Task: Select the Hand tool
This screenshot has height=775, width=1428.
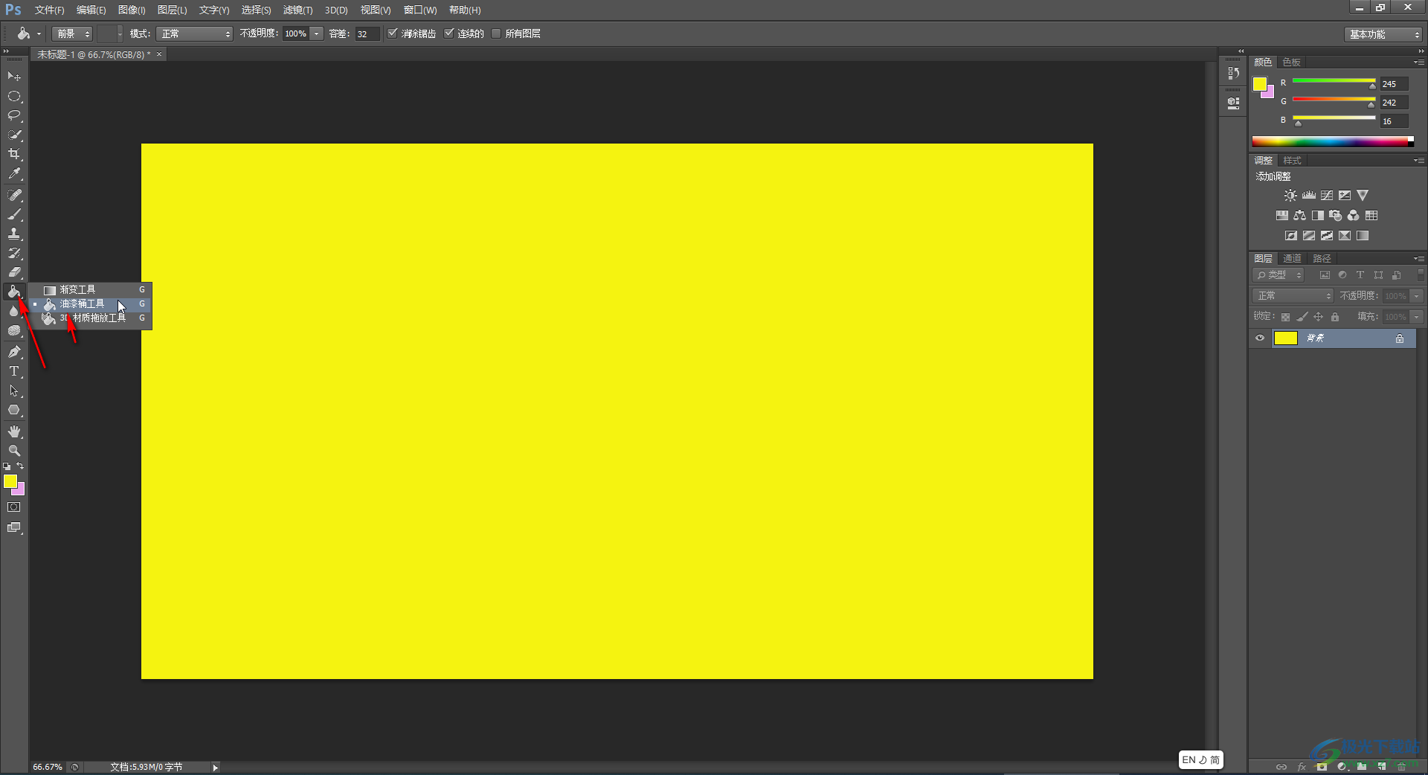Action: pos(14,431)
